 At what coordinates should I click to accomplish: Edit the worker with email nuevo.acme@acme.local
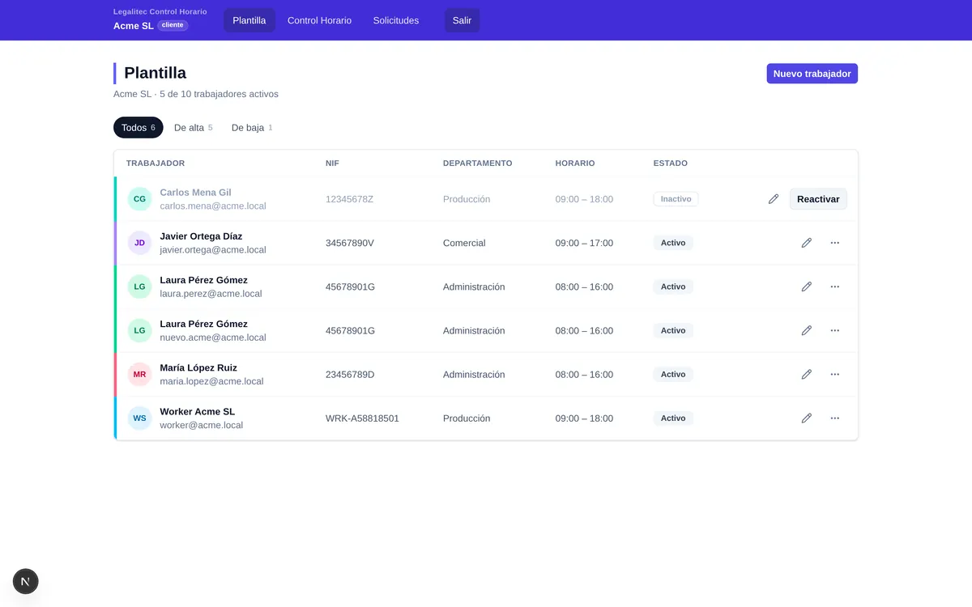pyautogui.click(x=807, y=330)
